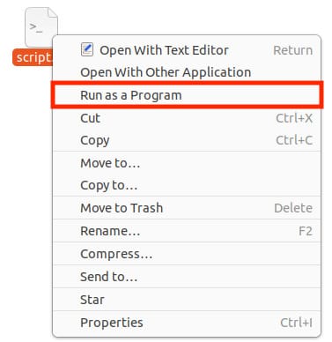Star the script file
The image size is (332, 342).
coord(187,300)
